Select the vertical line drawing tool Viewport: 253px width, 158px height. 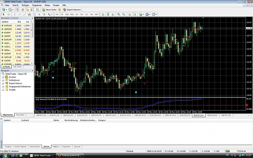15,15
